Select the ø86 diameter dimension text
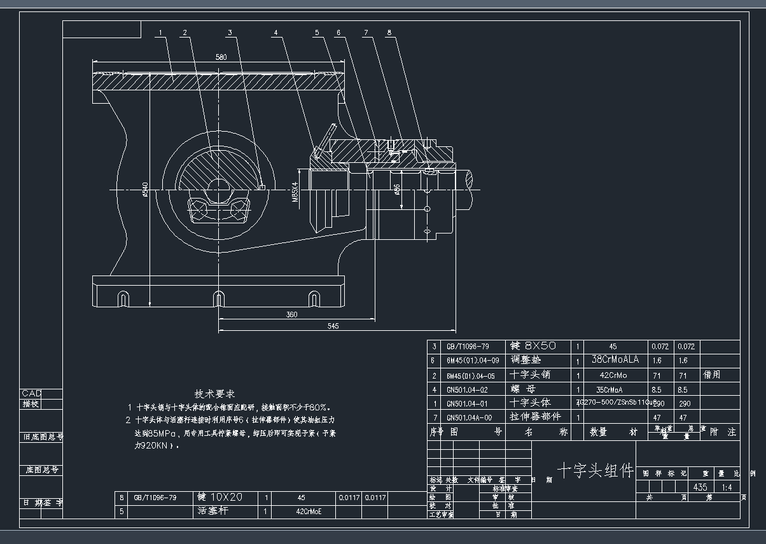This screenshot has height=544, width=766. pos(397,190)
